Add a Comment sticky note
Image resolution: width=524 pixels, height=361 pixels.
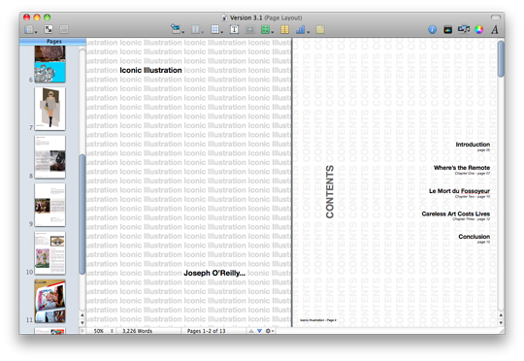click(320, 30)
